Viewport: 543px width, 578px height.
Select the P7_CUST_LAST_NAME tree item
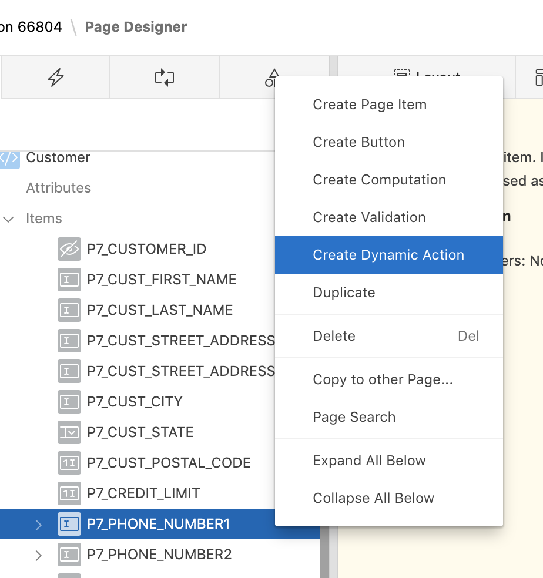[160, 310]
